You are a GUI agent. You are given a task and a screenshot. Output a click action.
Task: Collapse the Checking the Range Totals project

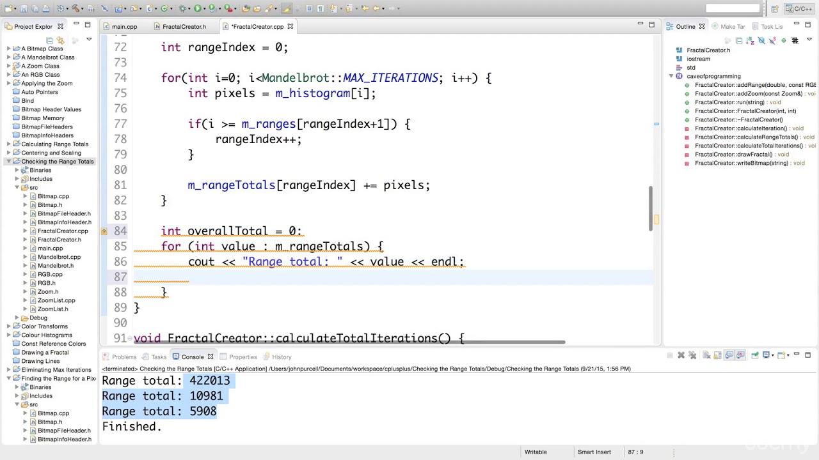coord(9,162)
